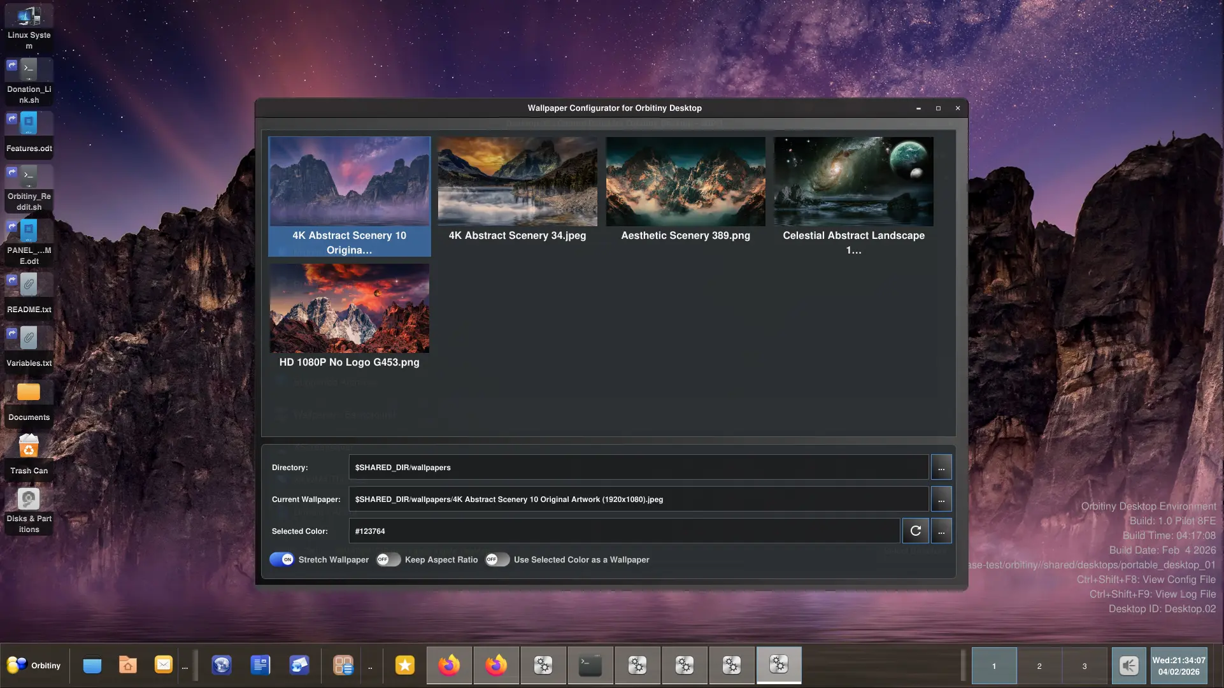Turn on Use Selected Color as Wallpaper
The height and width of the screenshot is (688, 1224).
pyautogui.click(x=497, y=559)
